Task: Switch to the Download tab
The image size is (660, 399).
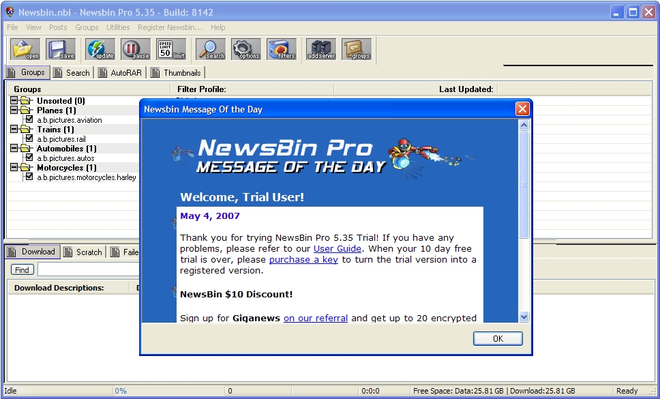Action: pos(33,252)
